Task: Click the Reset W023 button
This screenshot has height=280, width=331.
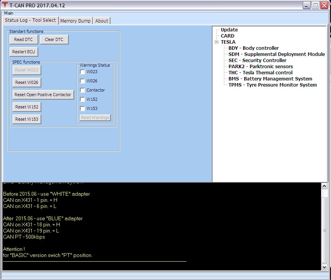Action: (27, 70)
